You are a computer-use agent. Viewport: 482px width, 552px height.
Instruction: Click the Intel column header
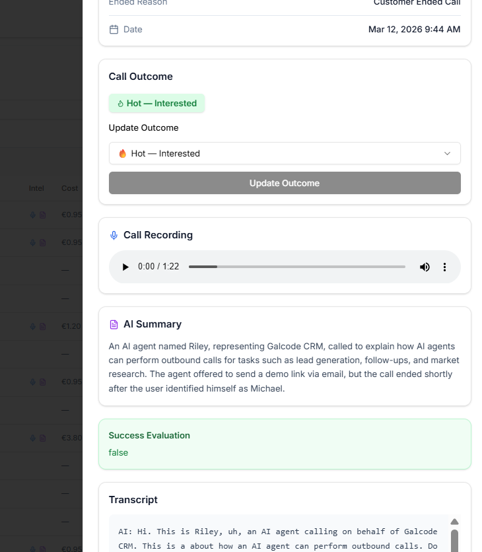click(36, 188)
